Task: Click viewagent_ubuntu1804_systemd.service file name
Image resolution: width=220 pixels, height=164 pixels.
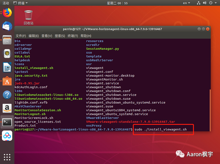Action: pos(121,110)
